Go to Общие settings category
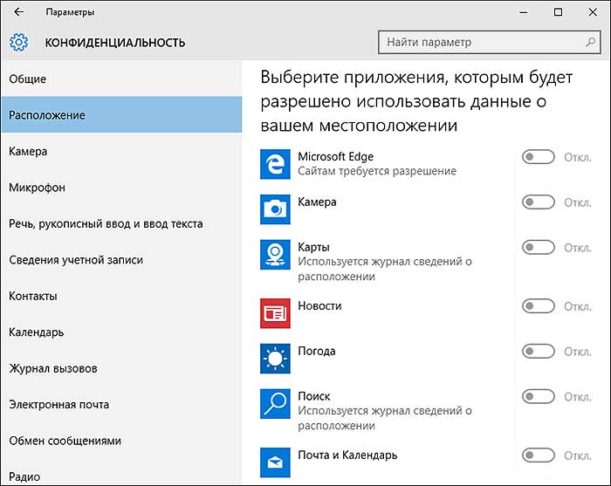Screen dimensions: 611x486 pos(121,79)
